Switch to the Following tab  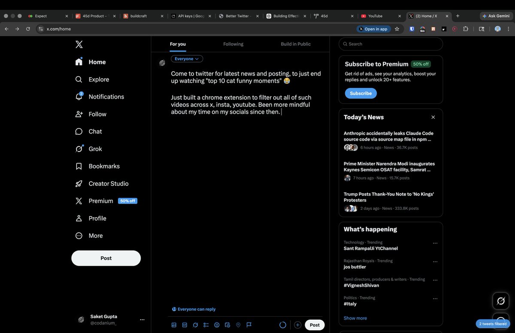(x=233, y=44)
